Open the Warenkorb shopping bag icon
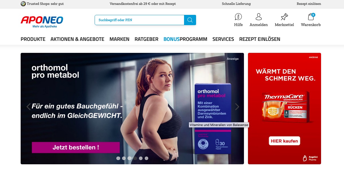The width and height of the screenshot is (344, 170). tap(311, 17)
